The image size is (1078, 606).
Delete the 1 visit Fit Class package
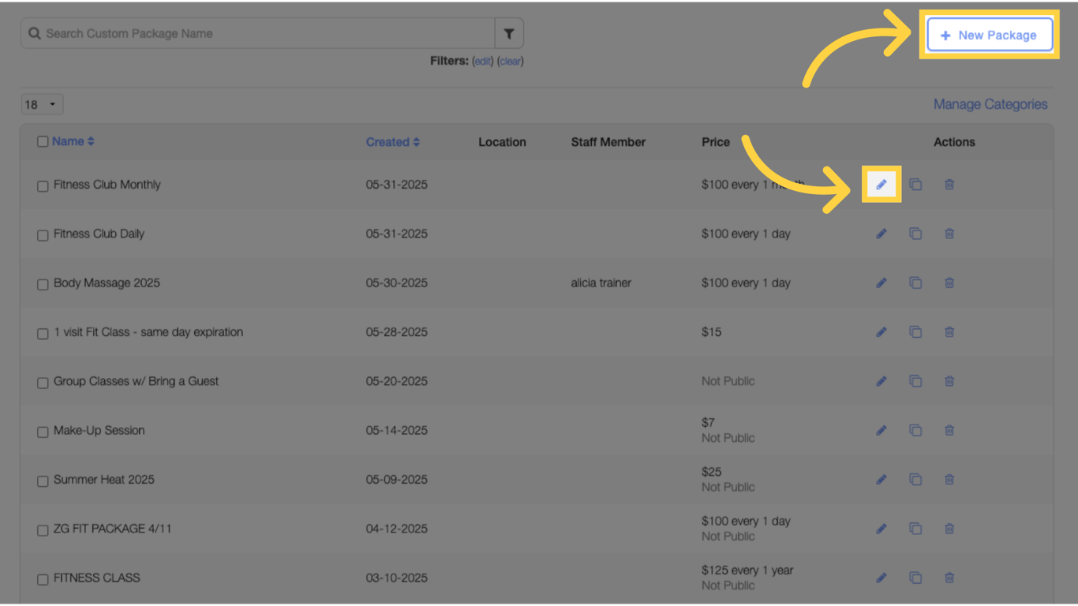pyautogui.click(x=949, y=332)
